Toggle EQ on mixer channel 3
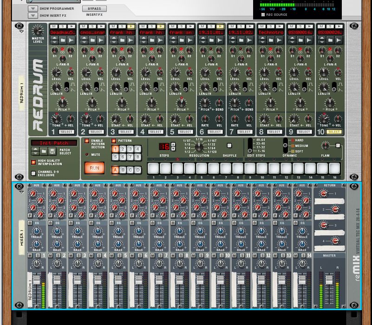 pyautogui.click(x=71, y=223)
